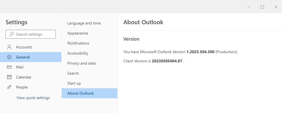Switch to Appearance settings

click(90, 33)
